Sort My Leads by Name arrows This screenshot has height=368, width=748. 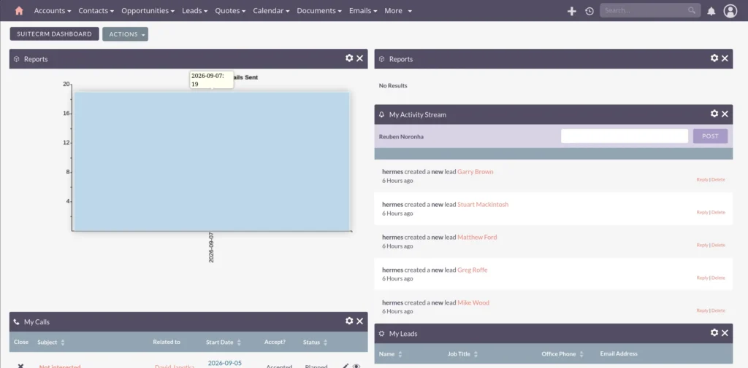[x=400, y=354]
